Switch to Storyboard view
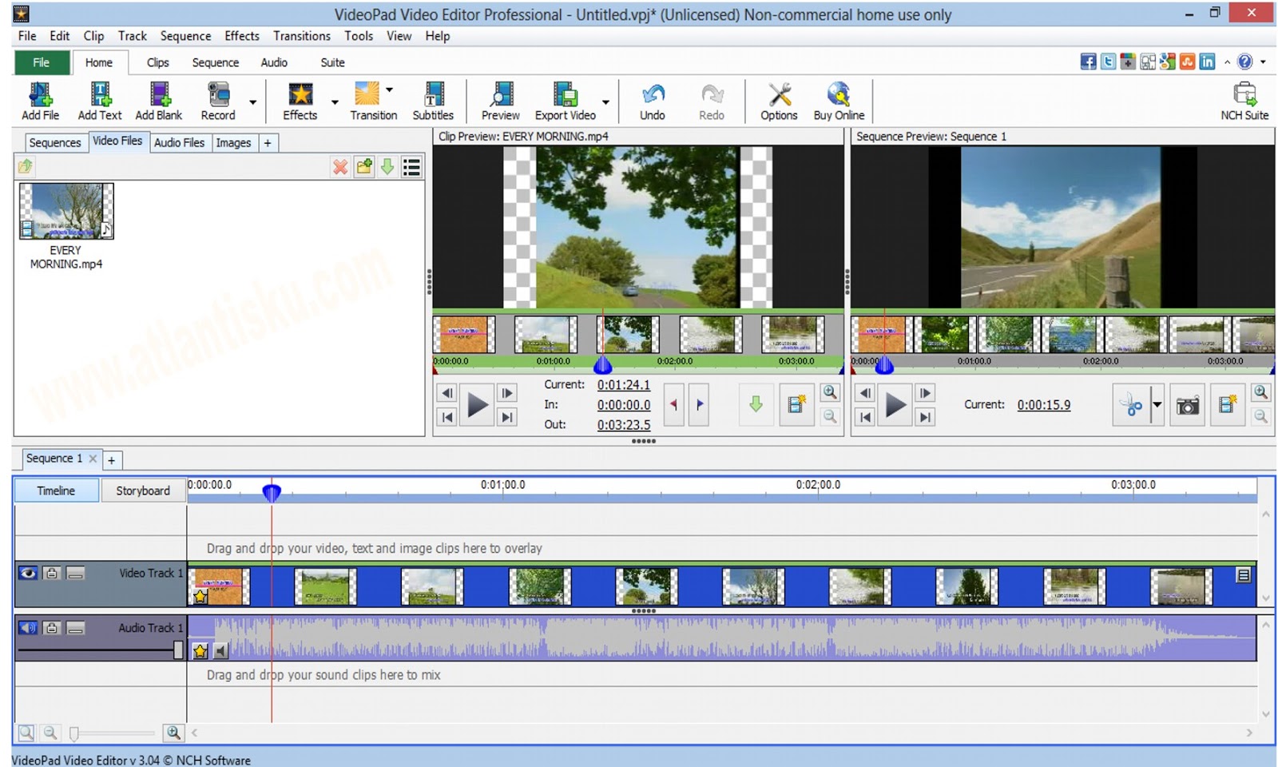 (x=144, y=490)
